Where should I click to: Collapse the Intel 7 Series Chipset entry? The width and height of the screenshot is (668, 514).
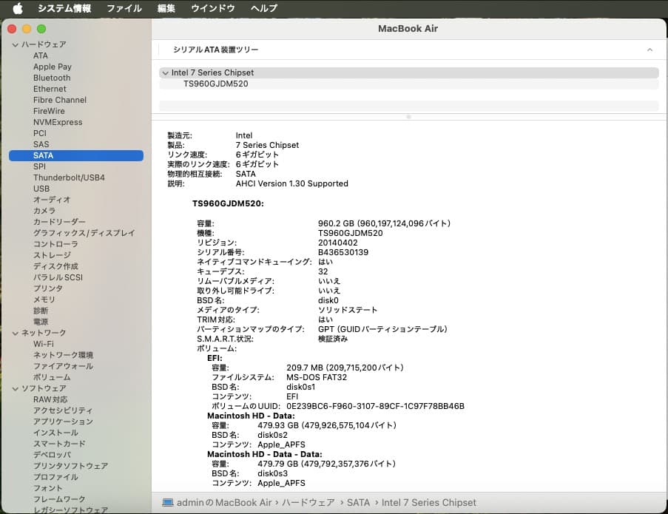[166, 72]
